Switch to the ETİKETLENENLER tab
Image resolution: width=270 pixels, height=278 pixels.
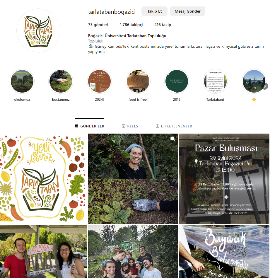174,126
